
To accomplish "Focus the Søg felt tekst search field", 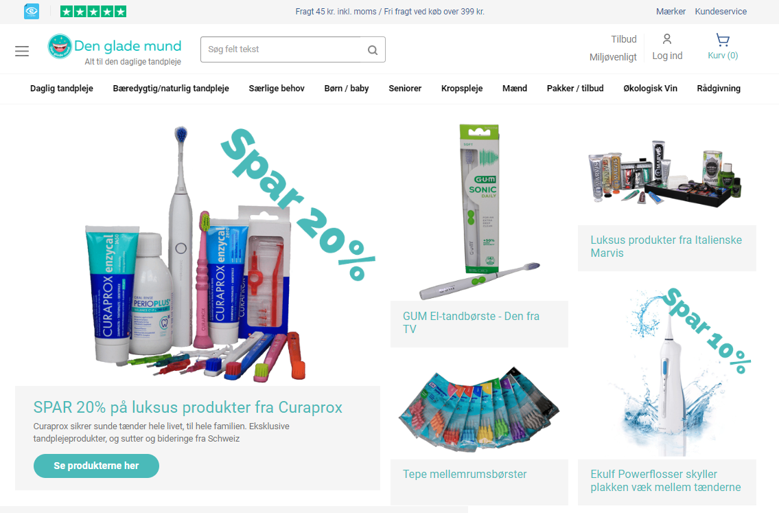I will pos(283,49).
